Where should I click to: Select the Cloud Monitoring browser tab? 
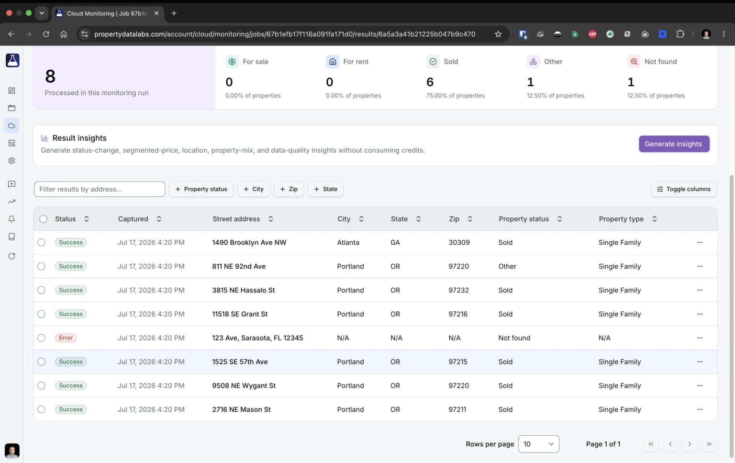point(108,13)
